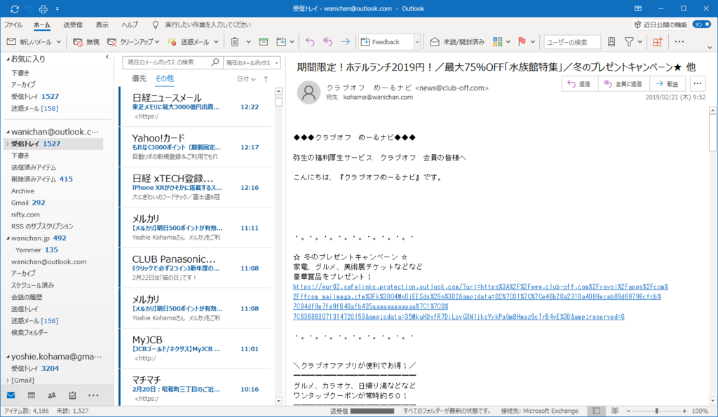Open the Quick Steps Feedback button
Image resolution: width=718 pixels, height=417 pixels.
tap(386, 41)
